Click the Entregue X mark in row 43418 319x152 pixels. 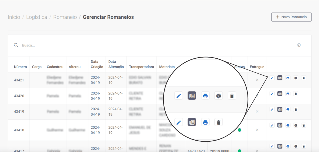[x=257, y=130]
